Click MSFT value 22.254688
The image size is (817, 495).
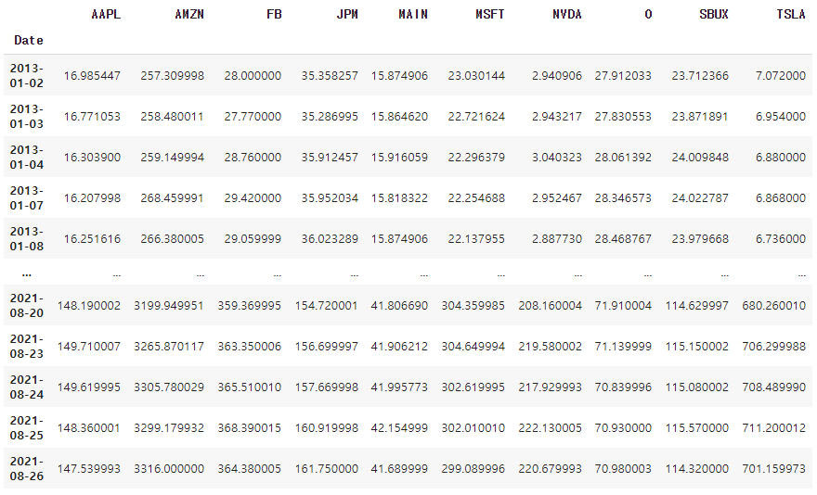tap(476, 198)
